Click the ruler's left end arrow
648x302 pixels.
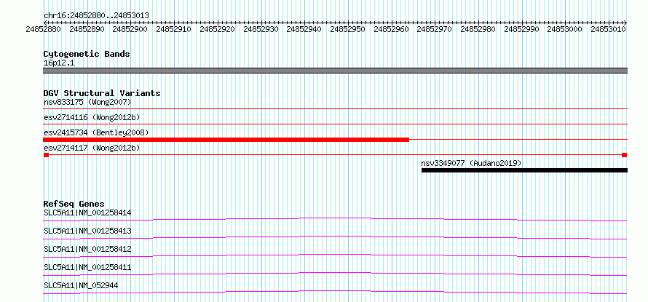45,23
